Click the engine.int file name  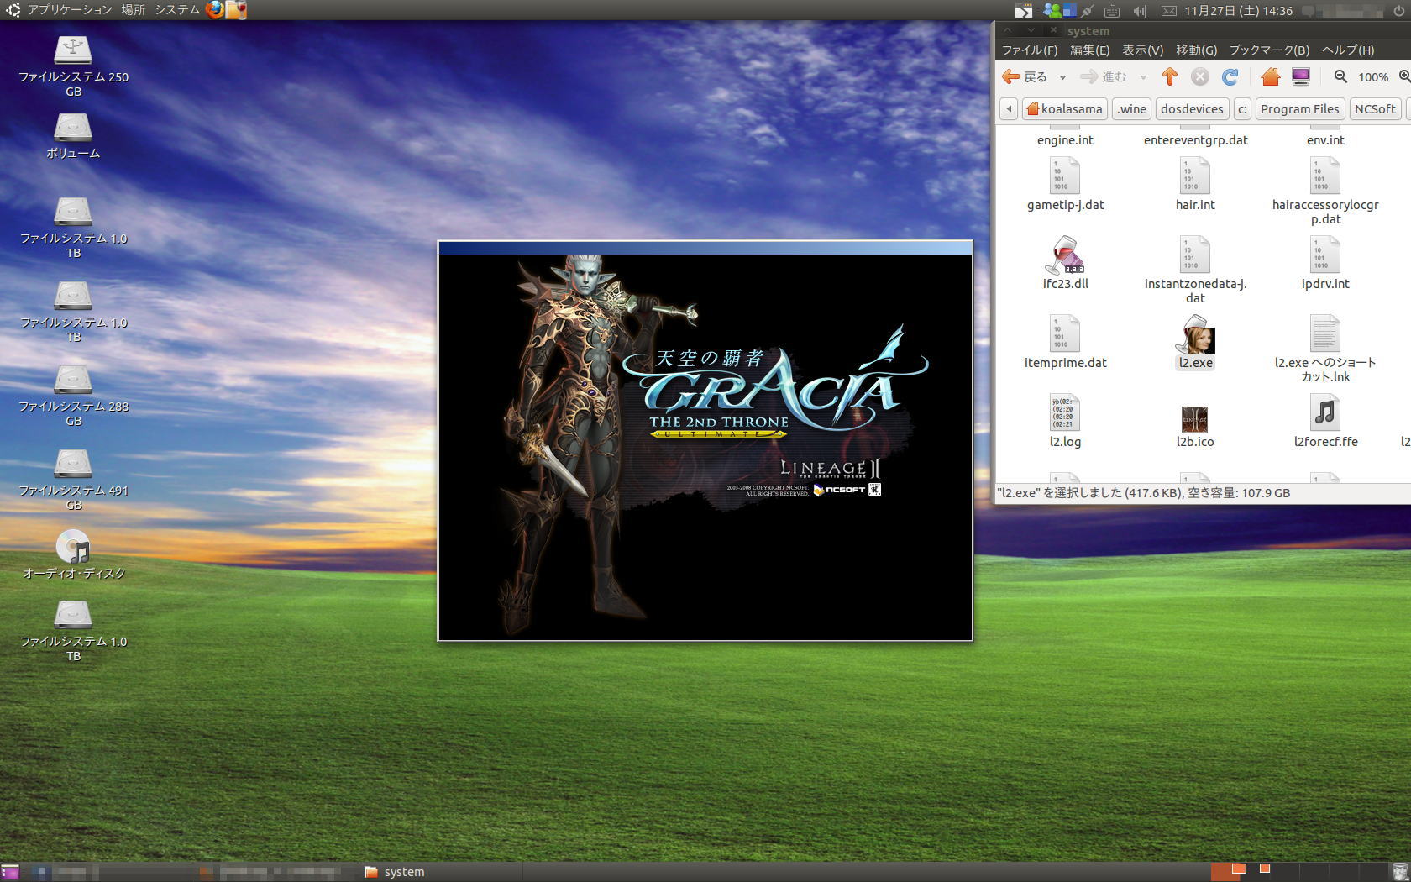coord(1065,140)
